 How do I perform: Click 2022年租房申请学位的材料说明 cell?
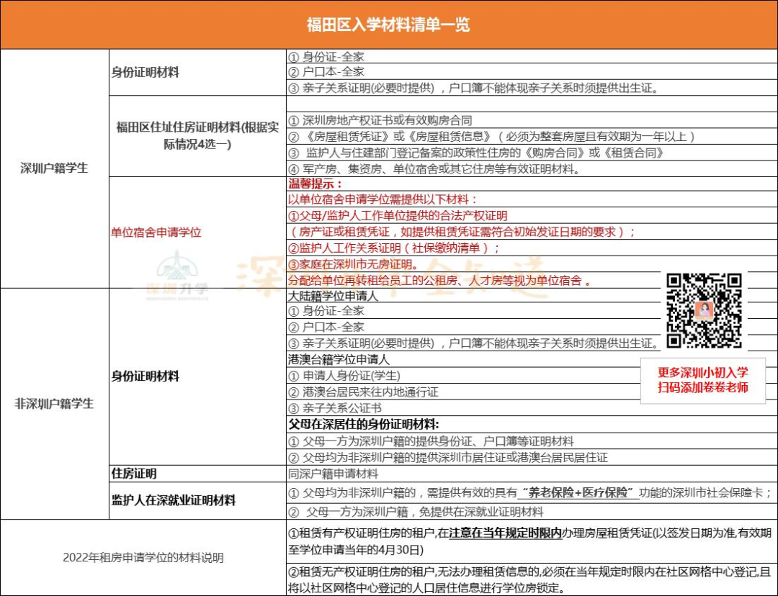click(x=143, y=557)
